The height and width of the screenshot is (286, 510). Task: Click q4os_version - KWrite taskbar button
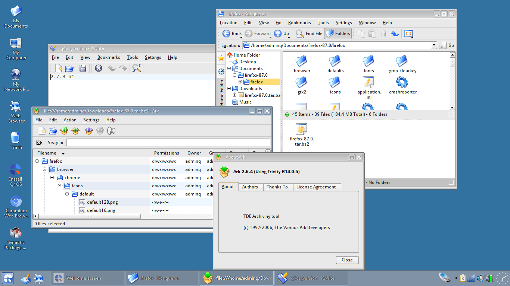click(x=311, y=278)
